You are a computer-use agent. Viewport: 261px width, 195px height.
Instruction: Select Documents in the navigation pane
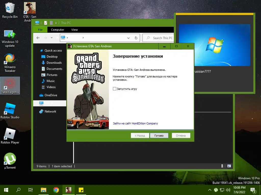51,69
